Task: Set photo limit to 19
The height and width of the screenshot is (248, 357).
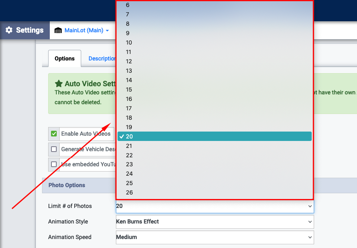Action: tap(215, 127)
